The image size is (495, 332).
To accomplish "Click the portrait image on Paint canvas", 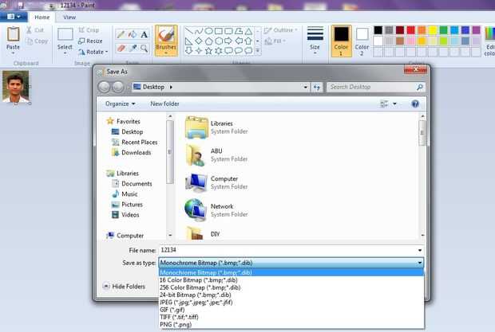I will [x=15, y=86].
